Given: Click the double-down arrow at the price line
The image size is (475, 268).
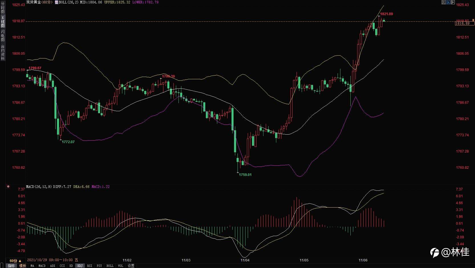Looking at the screenshot, I should pyautogui.click(x=473, y=21).
